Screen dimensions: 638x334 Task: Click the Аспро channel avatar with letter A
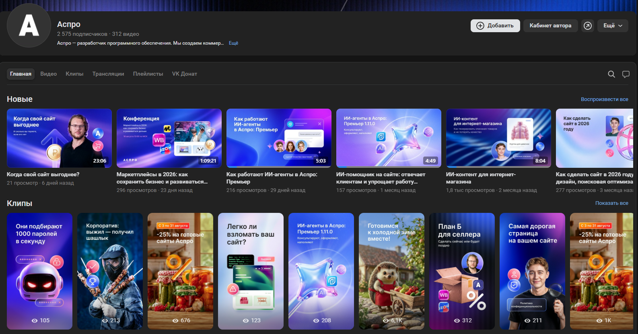tap(29, 26)
